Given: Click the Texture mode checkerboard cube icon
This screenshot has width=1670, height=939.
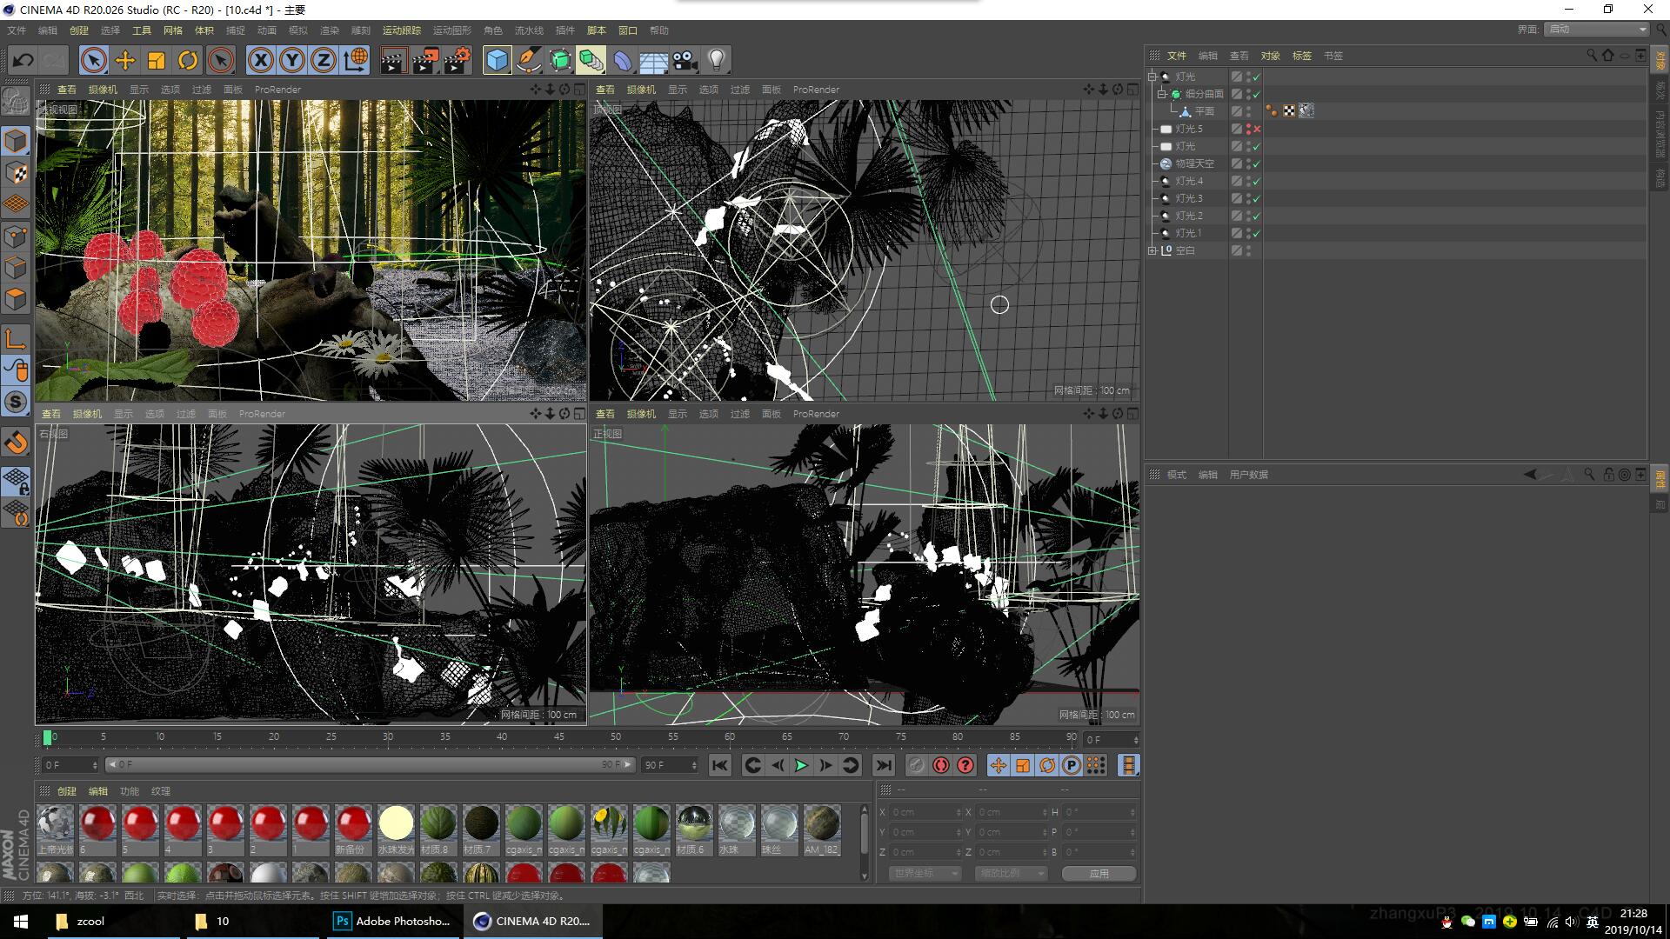Looking at the screenshot, I should (16, 172).
